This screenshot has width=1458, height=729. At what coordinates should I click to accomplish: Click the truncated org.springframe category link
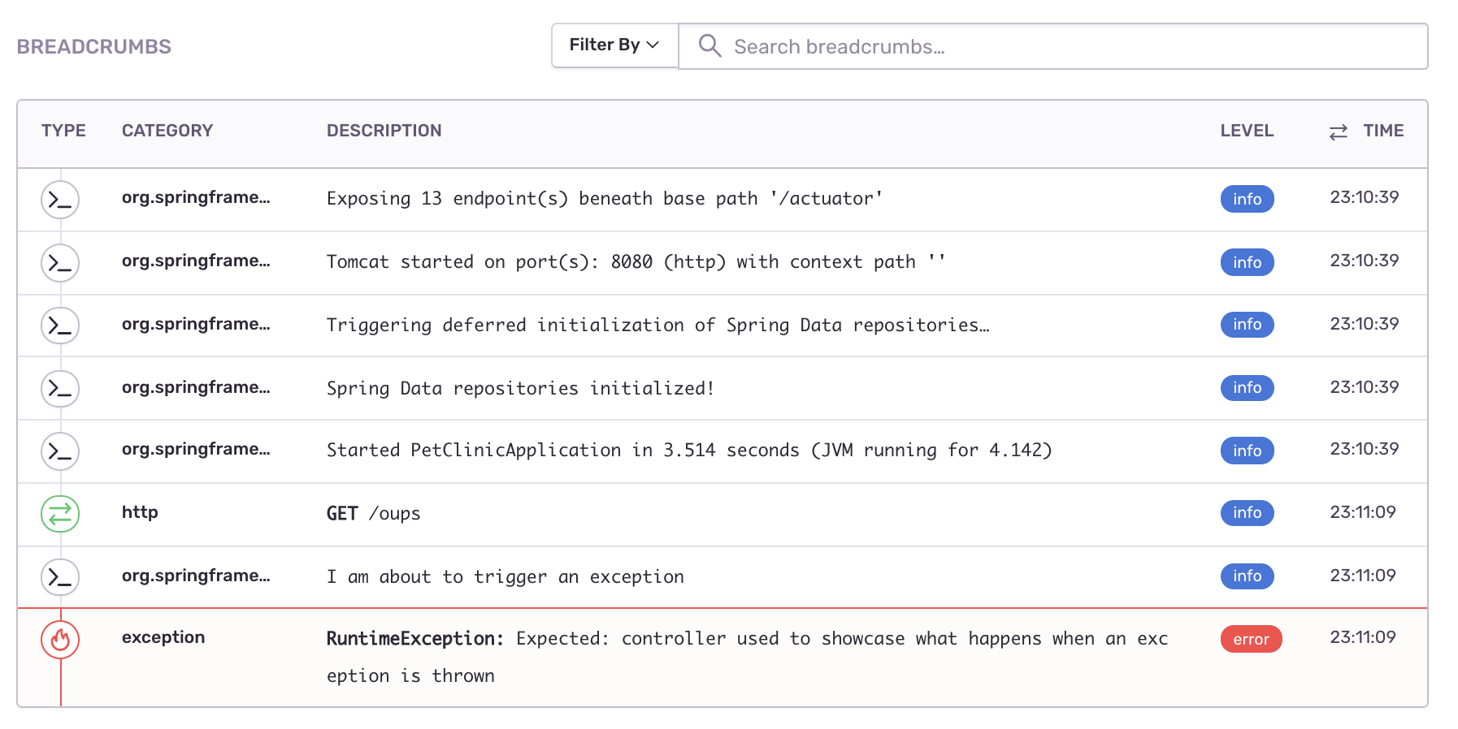point(197,197)
